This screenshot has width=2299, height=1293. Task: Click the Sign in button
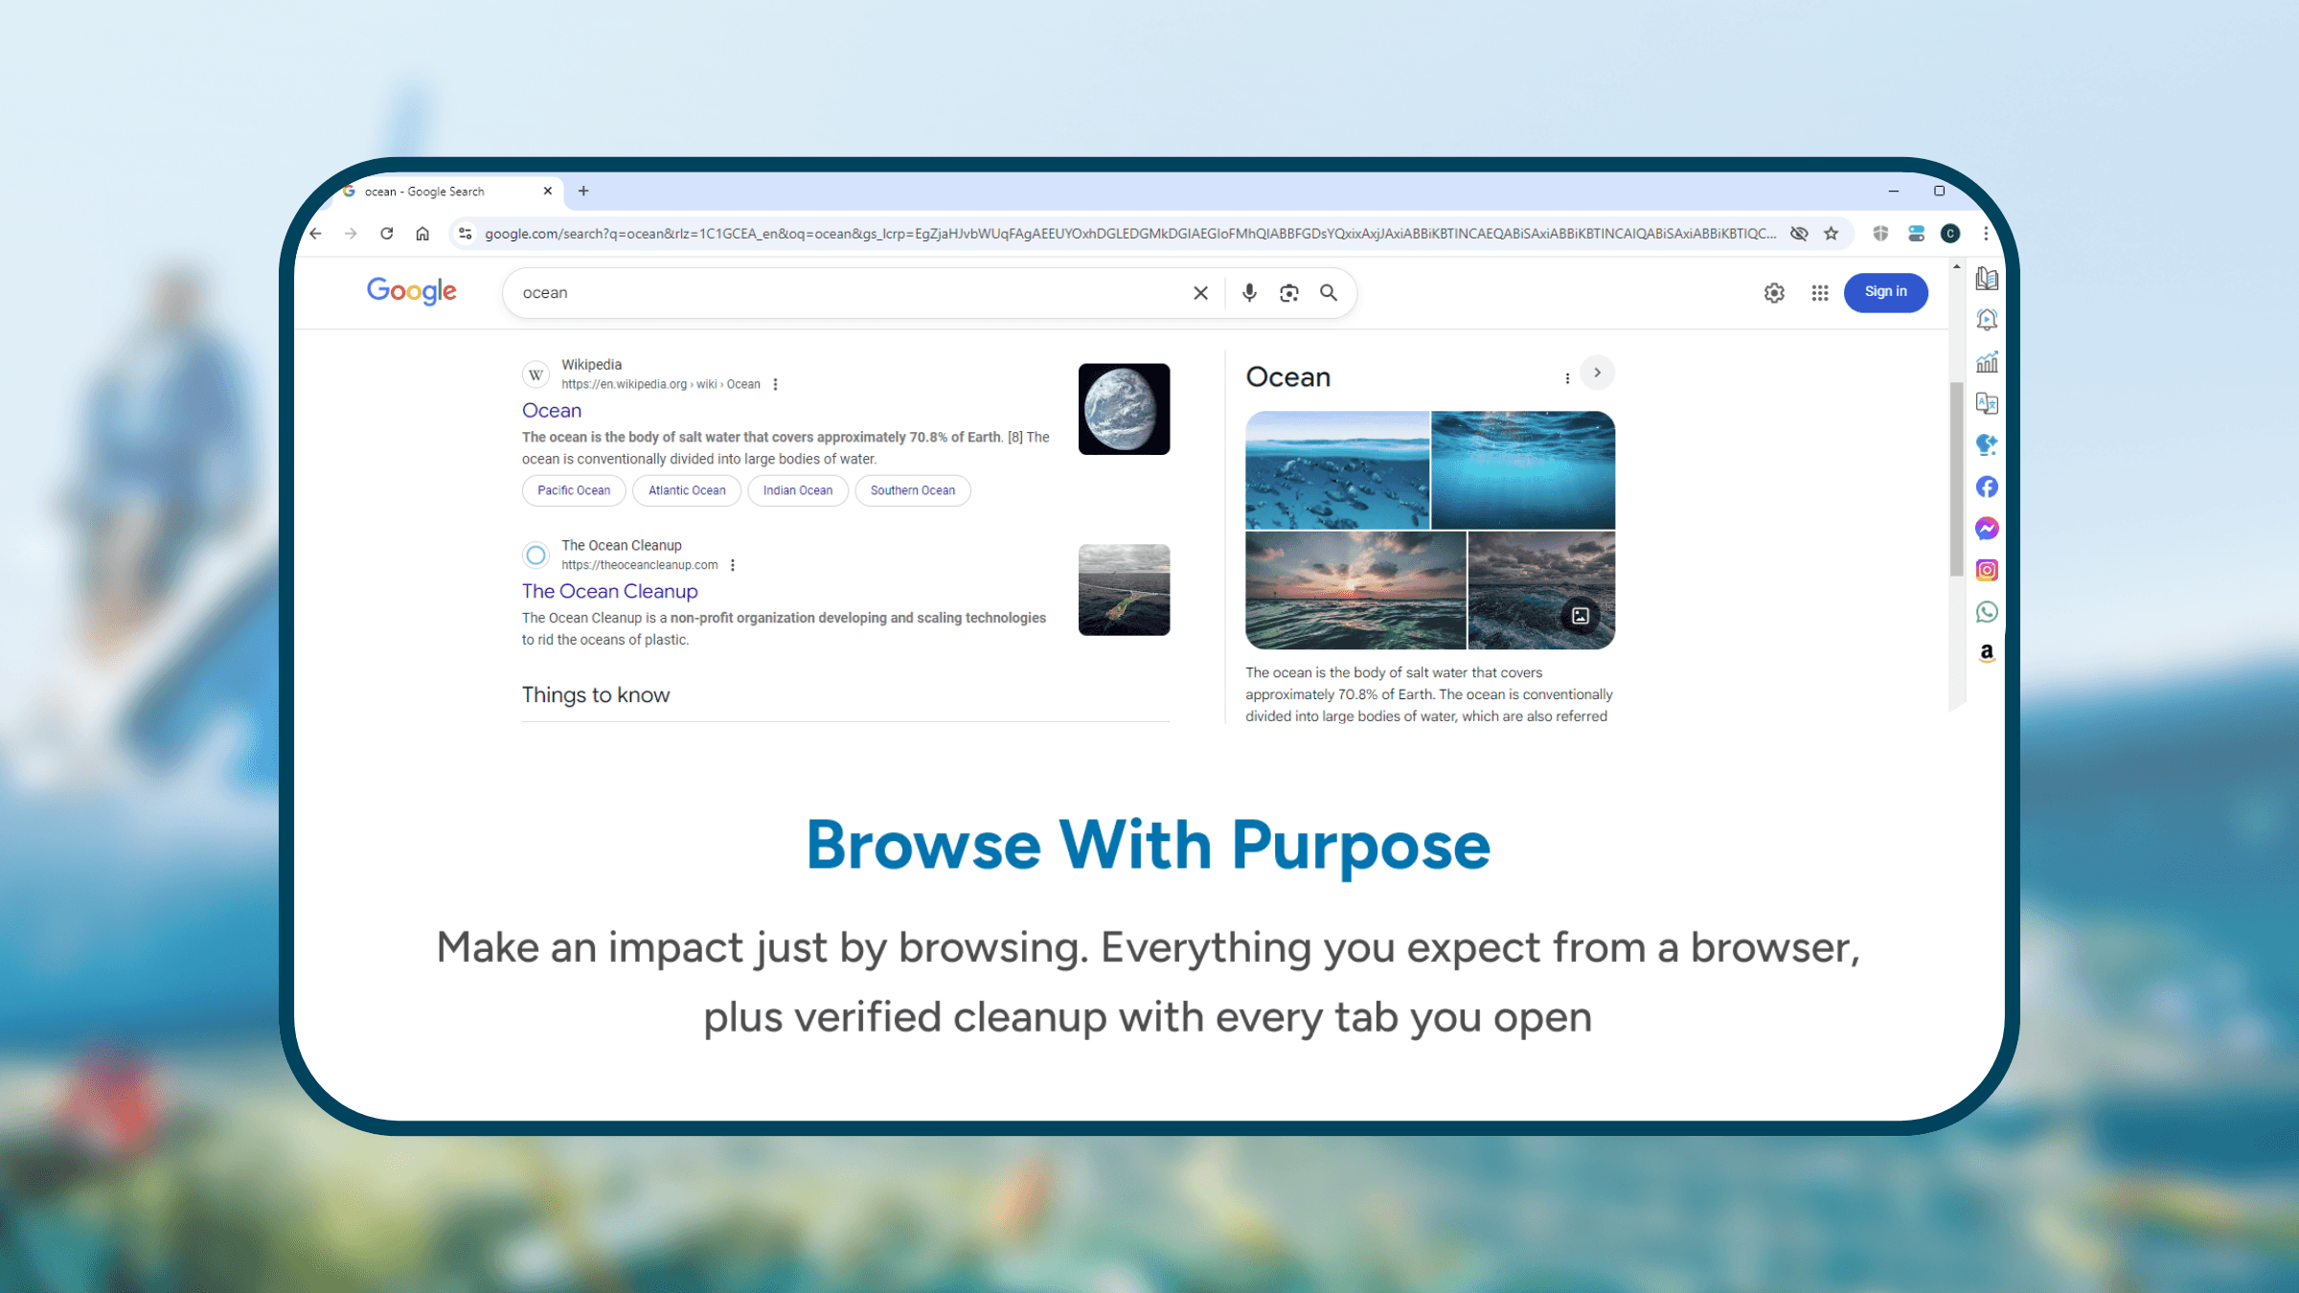point(1885,292)
